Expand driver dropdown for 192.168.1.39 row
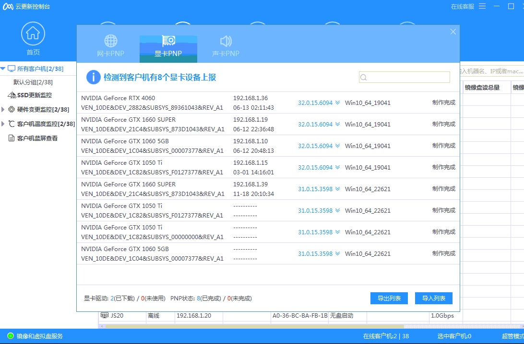Image resolution: width=524 pixels, height=344 pixels. point(337,189)
